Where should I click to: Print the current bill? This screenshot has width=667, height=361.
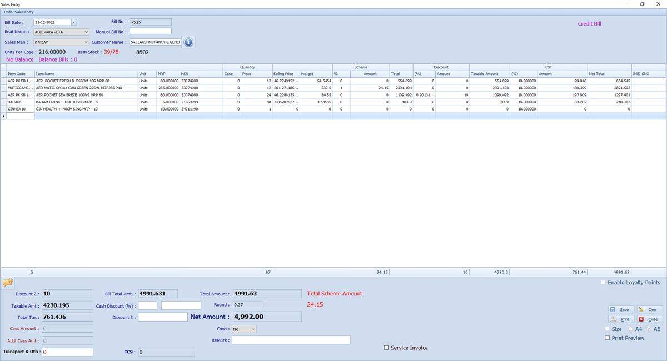click(x=620, y=319)
